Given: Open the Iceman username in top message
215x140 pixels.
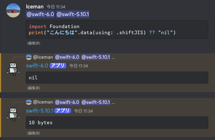Looking at the screenshot, I should (35, 6).
